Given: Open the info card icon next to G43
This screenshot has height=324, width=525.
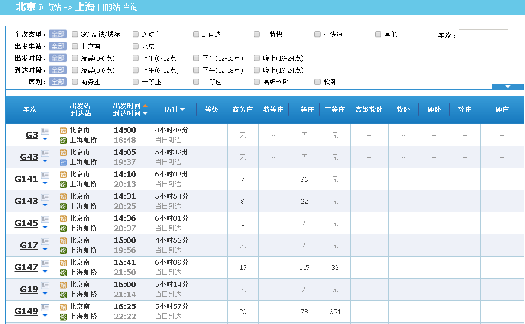Looking at the screenshot, I should (x=45, y=153).
